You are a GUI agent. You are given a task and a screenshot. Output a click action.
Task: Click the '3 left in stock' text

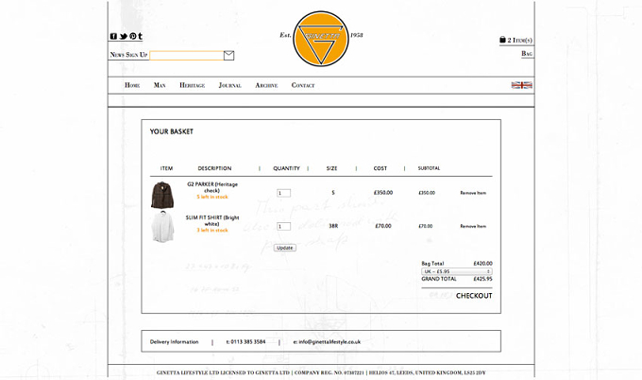[212, 231]
